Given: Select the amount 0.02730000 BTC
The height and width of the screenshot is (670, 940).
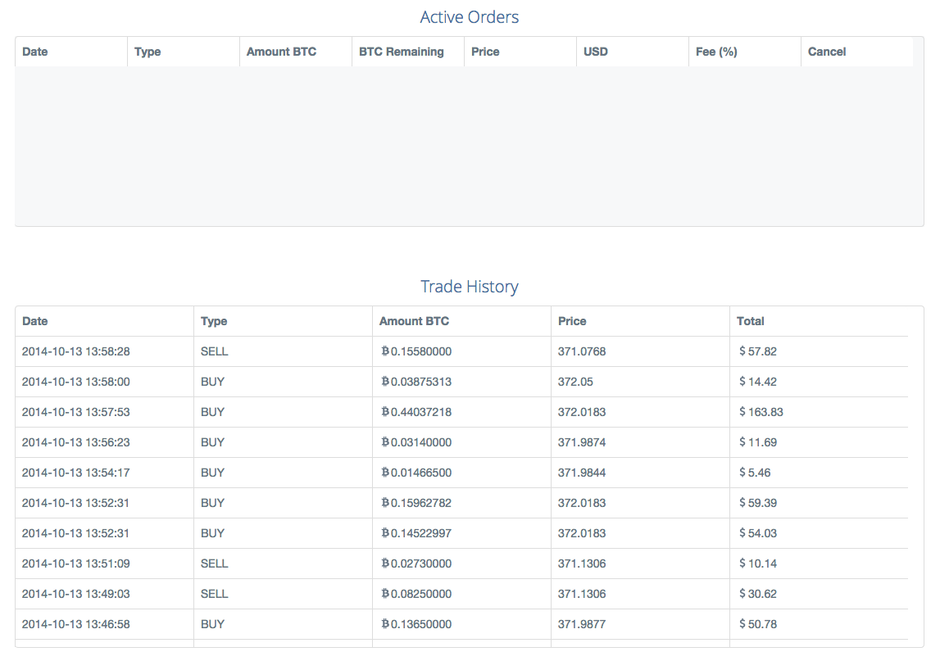Looking at the screenshot, I should (416, 564).
